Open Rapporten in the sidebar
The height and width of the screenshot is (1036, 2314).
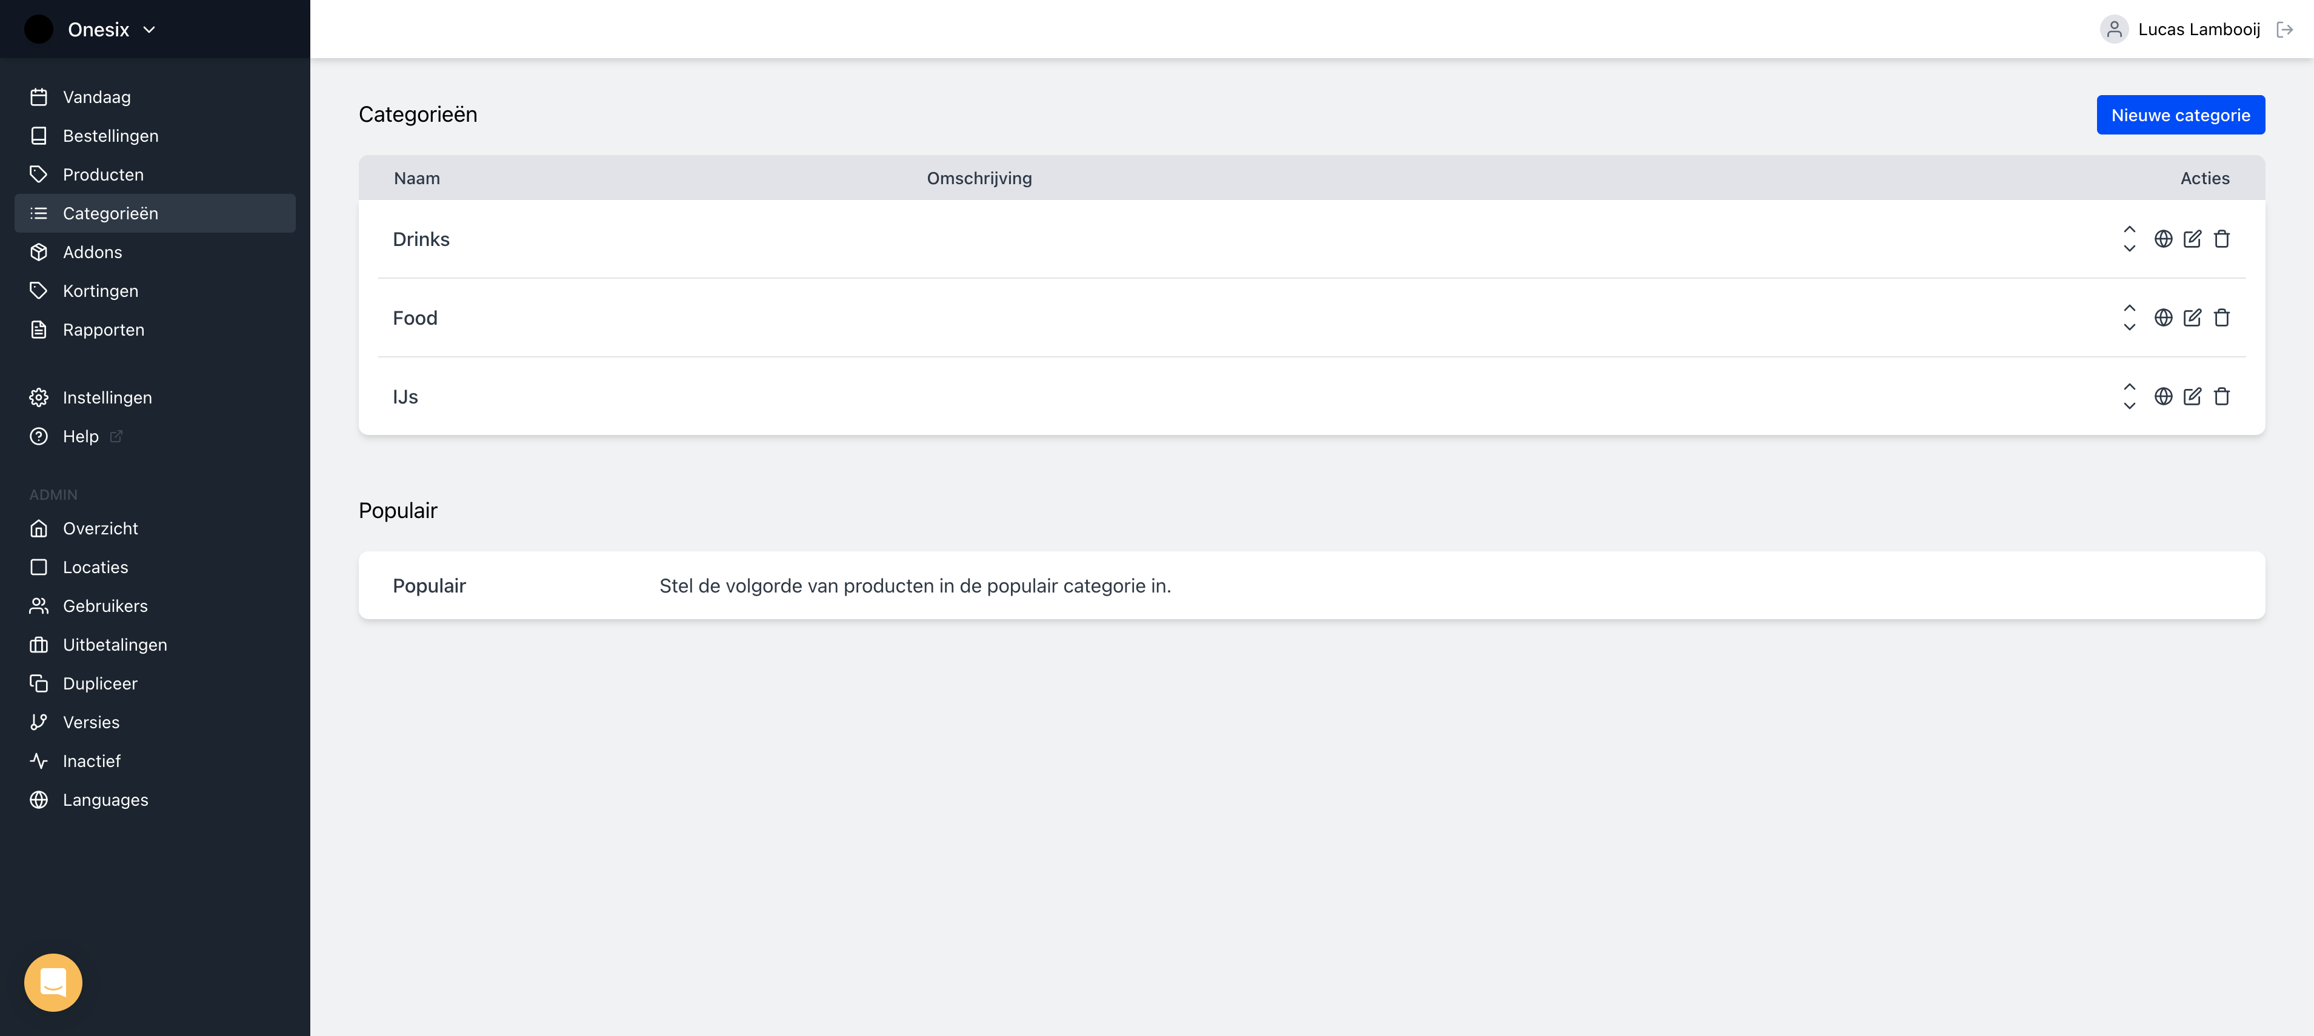[155, 330]
